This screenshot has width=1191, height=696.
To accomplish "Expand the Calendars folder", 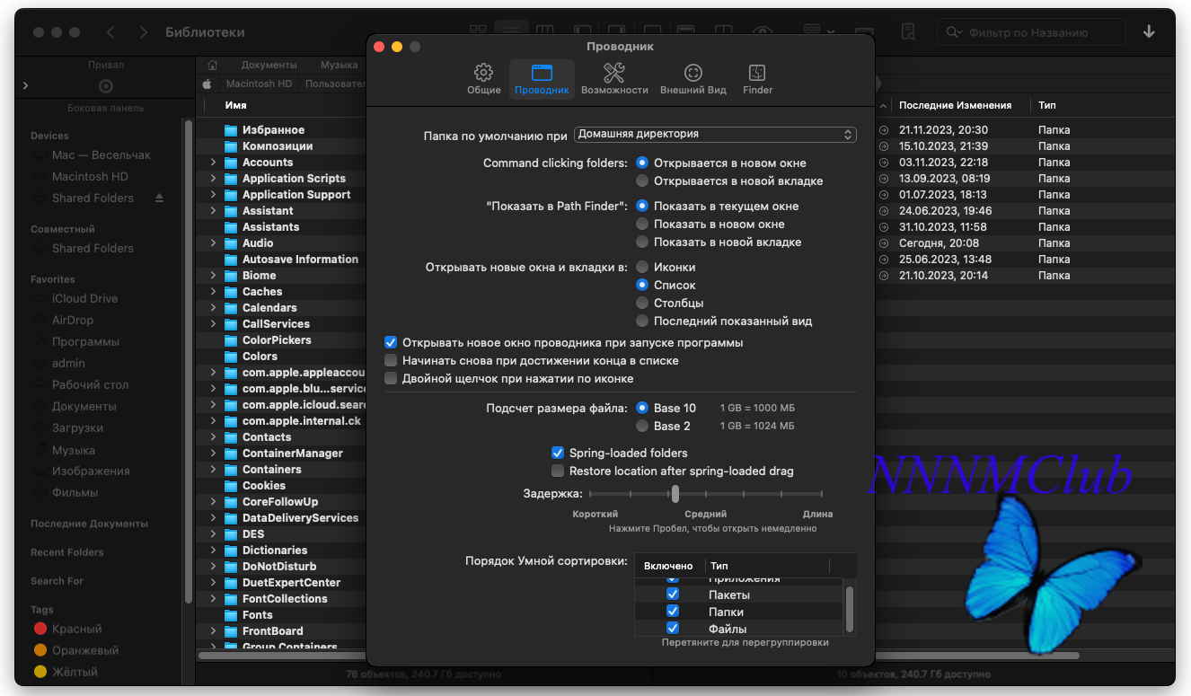I will pyautogui.click(x=213, y=308).
